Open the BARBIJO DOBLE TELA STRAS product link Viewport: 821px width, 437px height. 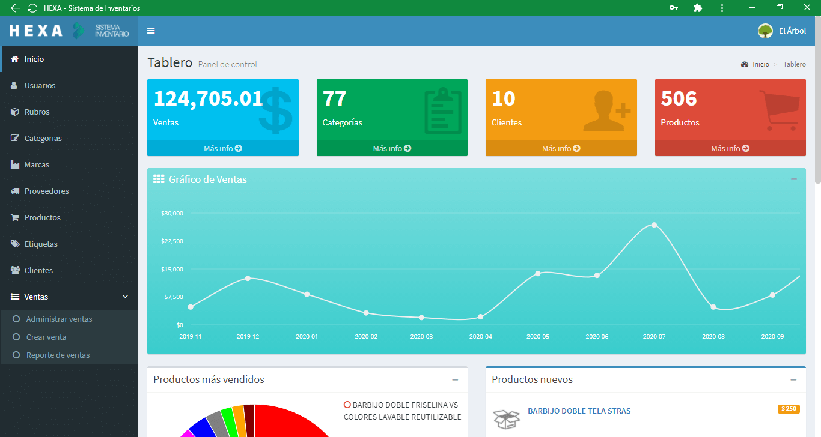(x=579, y=411)
